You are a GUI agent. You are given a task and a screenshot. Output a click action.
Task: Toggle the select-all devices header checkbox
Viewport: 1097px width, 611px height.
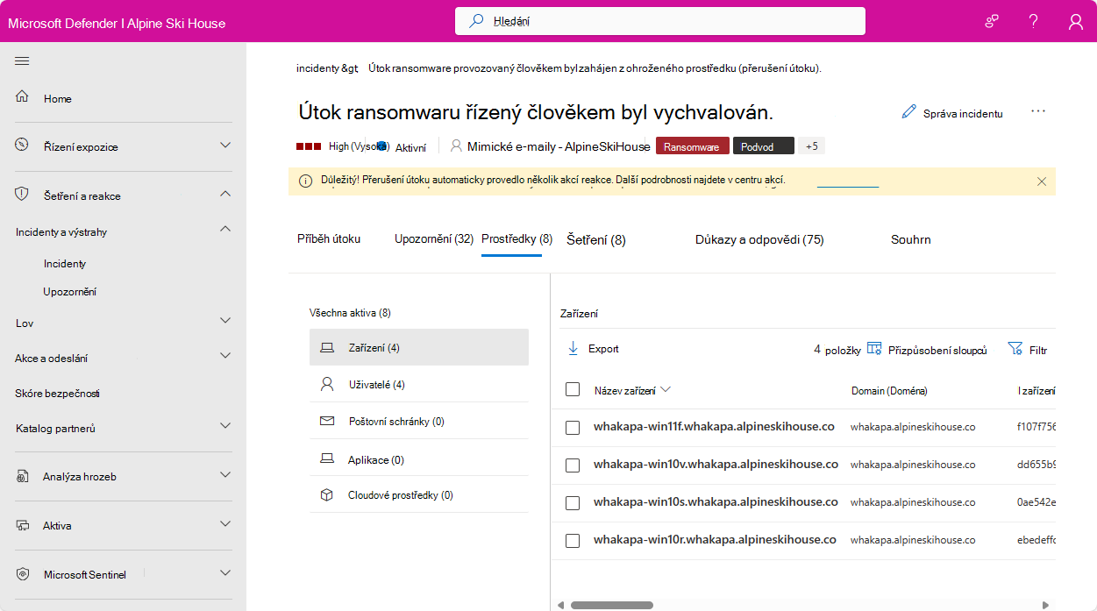pyautogui.click(x=573, y=389)
